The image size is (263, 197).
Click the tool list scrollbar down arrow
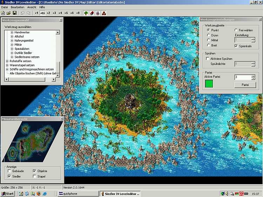click(58, 75)
